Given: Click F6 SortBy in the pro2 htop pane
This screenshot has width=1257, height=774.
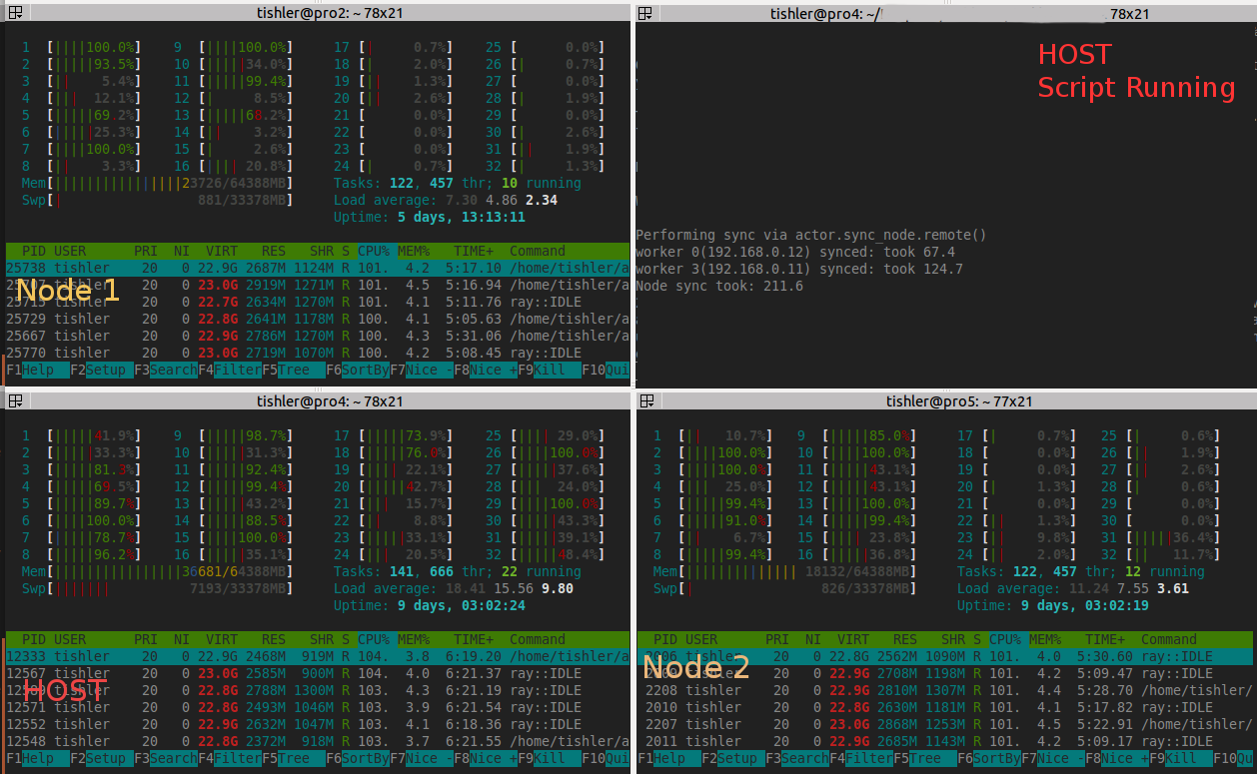Looking at the screenshot, I should [358, 370].
